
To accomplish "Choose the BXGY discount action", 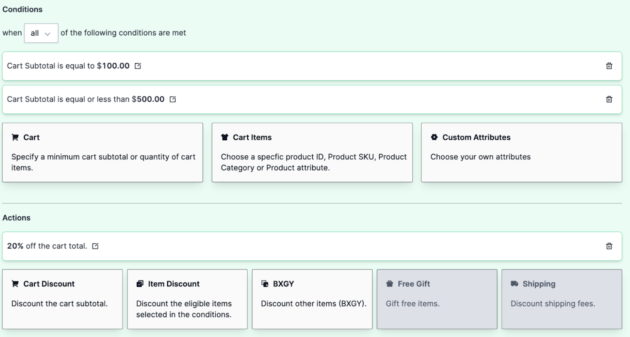I will (312, 299).
